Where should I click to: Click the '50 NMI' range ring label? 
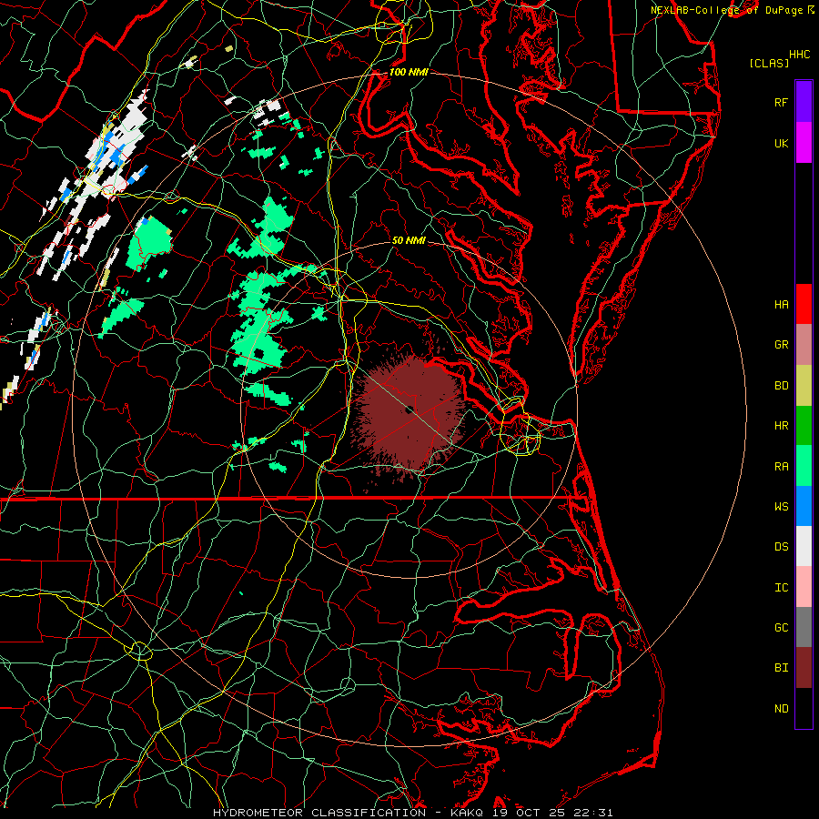409,240
